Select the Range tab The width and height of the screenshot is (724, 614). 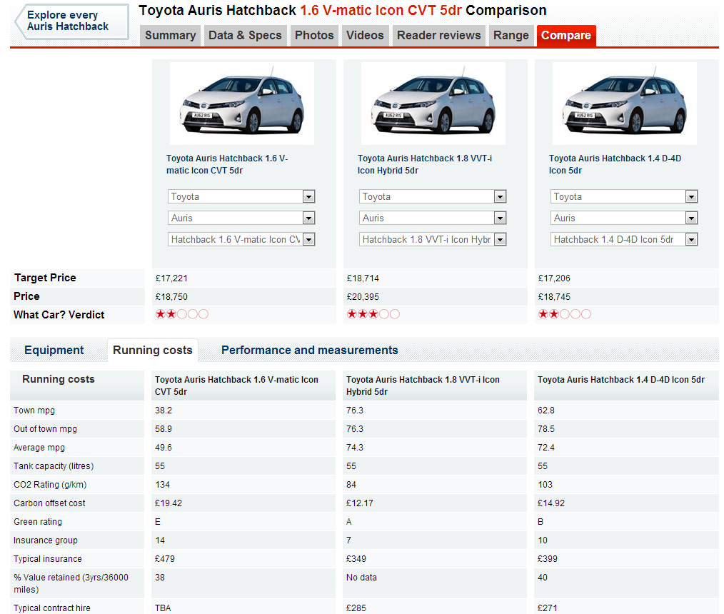(x=511, y=36)
